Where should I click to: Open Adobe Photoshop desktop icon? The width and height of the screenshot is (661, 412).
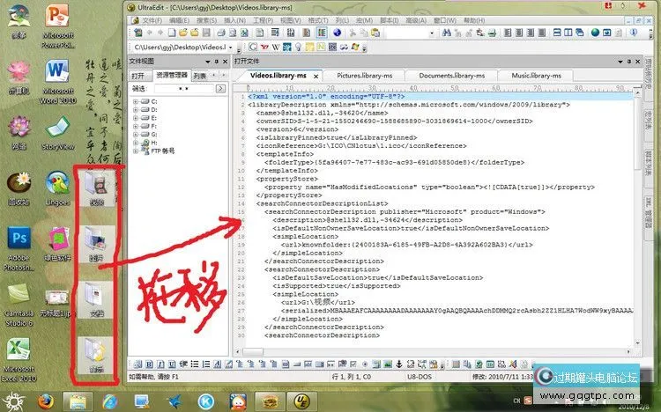point(19,247)
